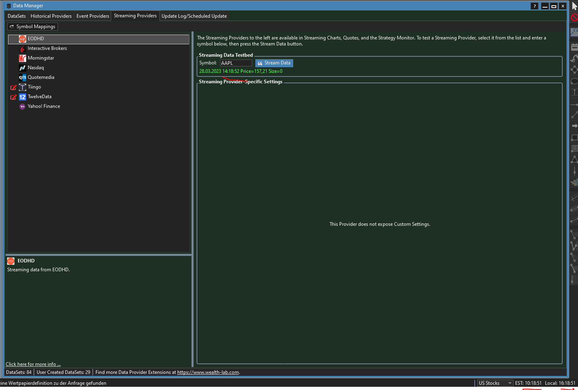Image resolution: width=578 pixels, height=390 pixels.
Task: Open the help question mark button
Action: (534, 6)
